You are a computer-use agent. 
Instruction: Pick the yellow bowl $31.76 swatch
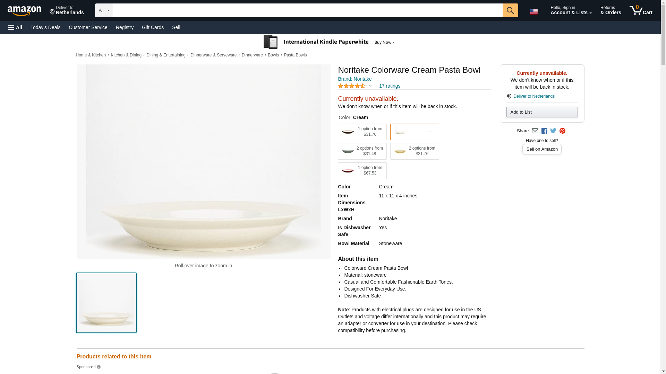click(x=414, y=151)
